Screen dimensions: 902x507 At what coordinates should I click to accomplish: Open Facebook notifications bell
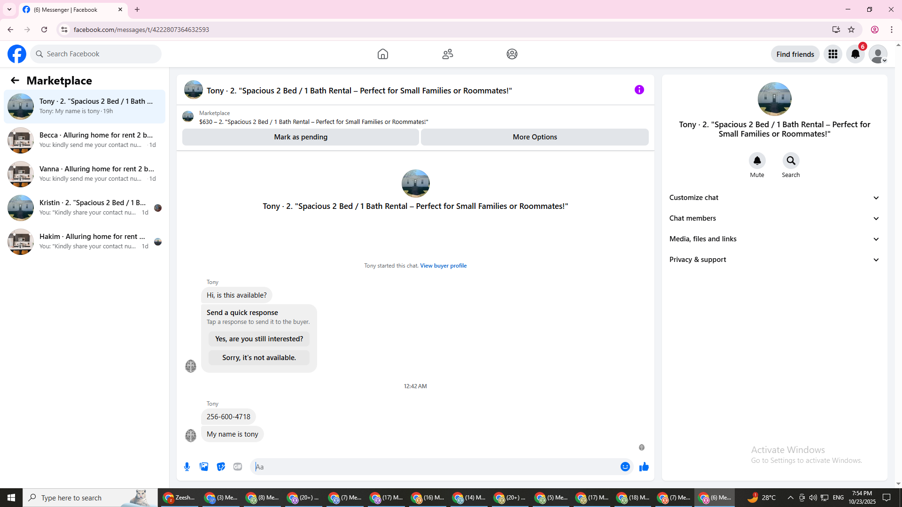(x=855, y=54)
